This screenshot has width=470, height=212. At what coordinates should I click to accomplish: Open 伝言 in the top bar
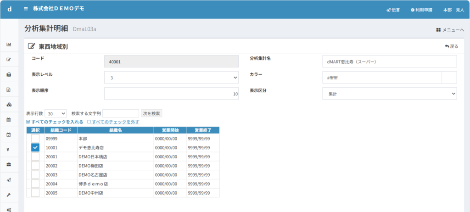(393, 10)
